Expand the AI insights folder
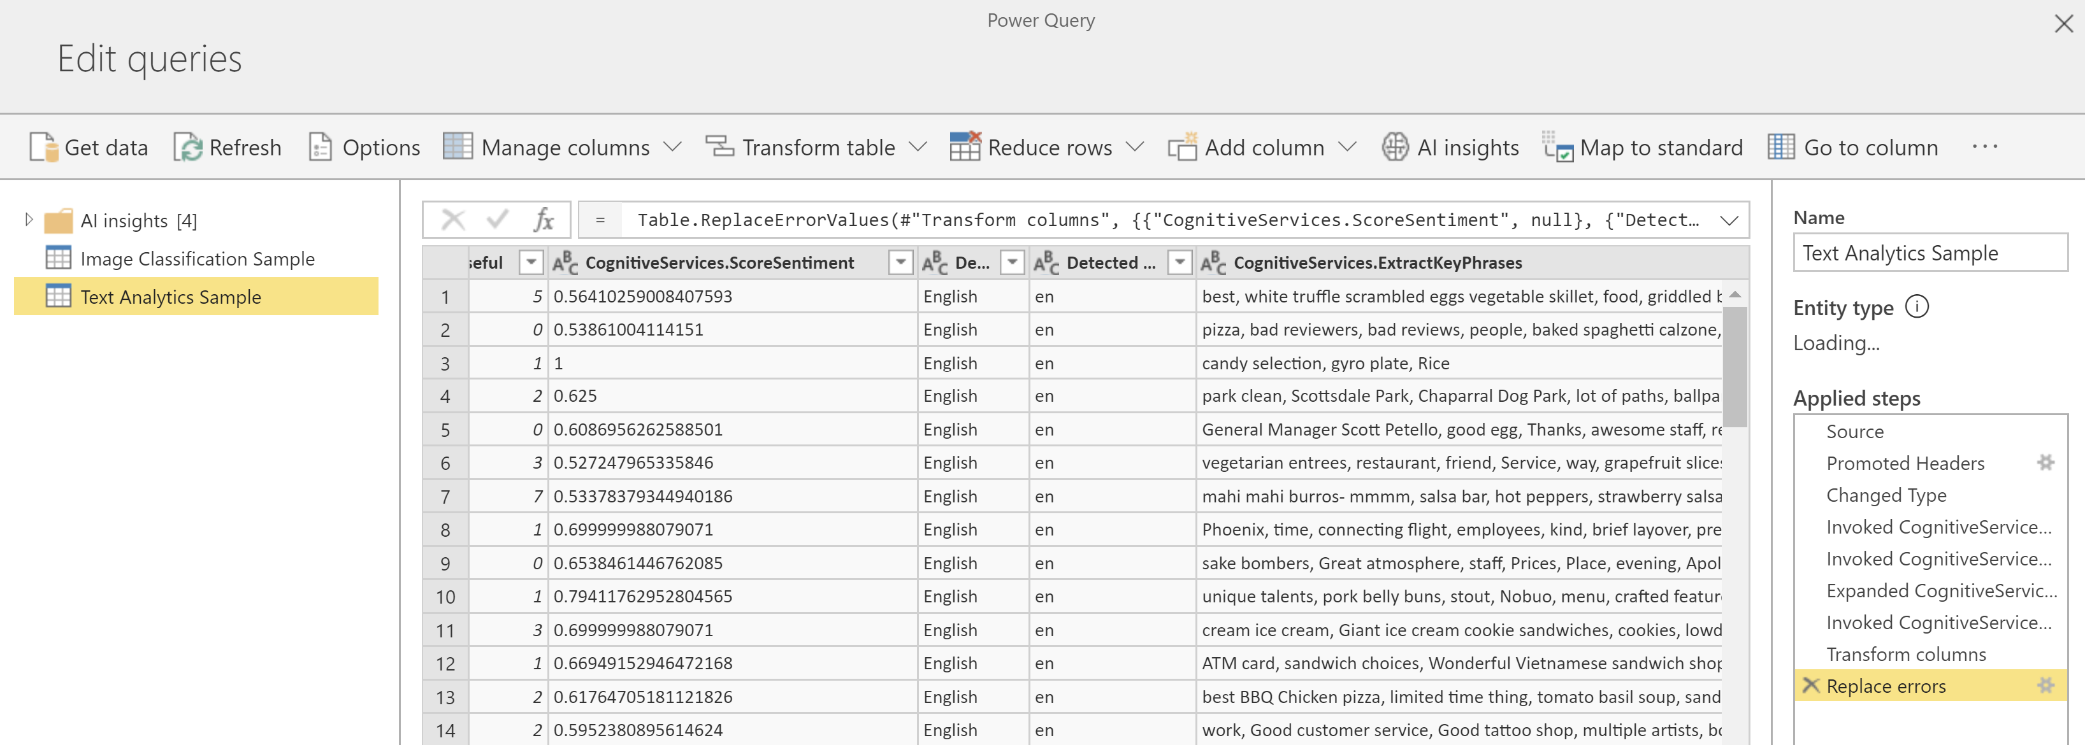This screenshot has height=745, width=2085. tap(28, 220)
